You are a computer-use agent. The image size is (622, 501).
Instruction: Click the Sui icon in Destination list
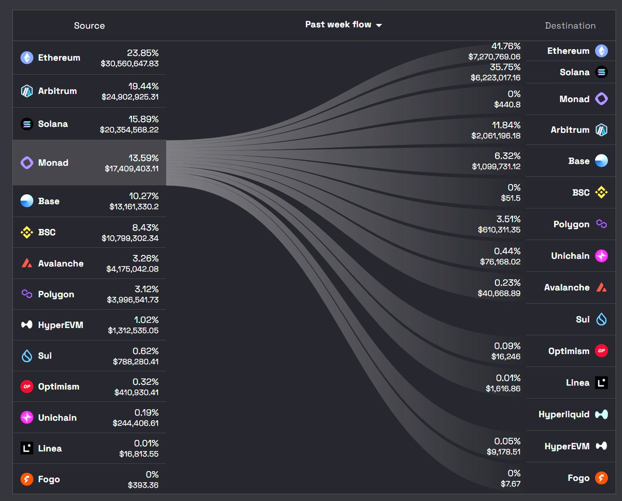pos(601,319)
